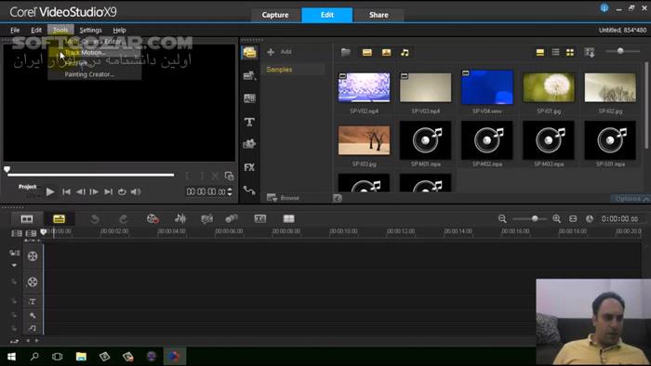Open the Auto Music icon
The height and width of the screenshot is (366, 651).
click(206, 219)
